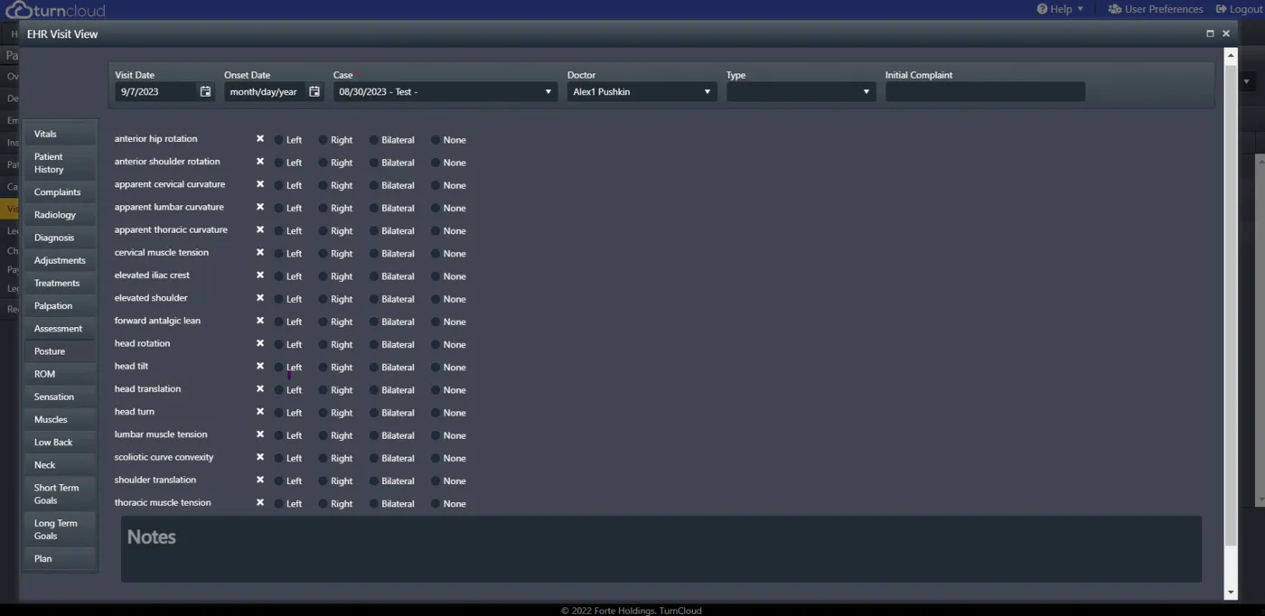The image size is (1265, 616).
Task: Click into the Notes text area
Action: [661, 549]
